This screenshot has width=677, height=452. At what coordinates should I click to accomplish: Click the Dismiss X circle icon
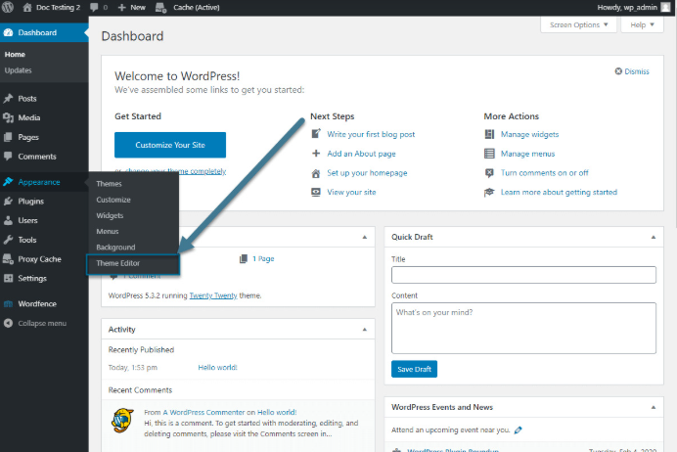618,71
